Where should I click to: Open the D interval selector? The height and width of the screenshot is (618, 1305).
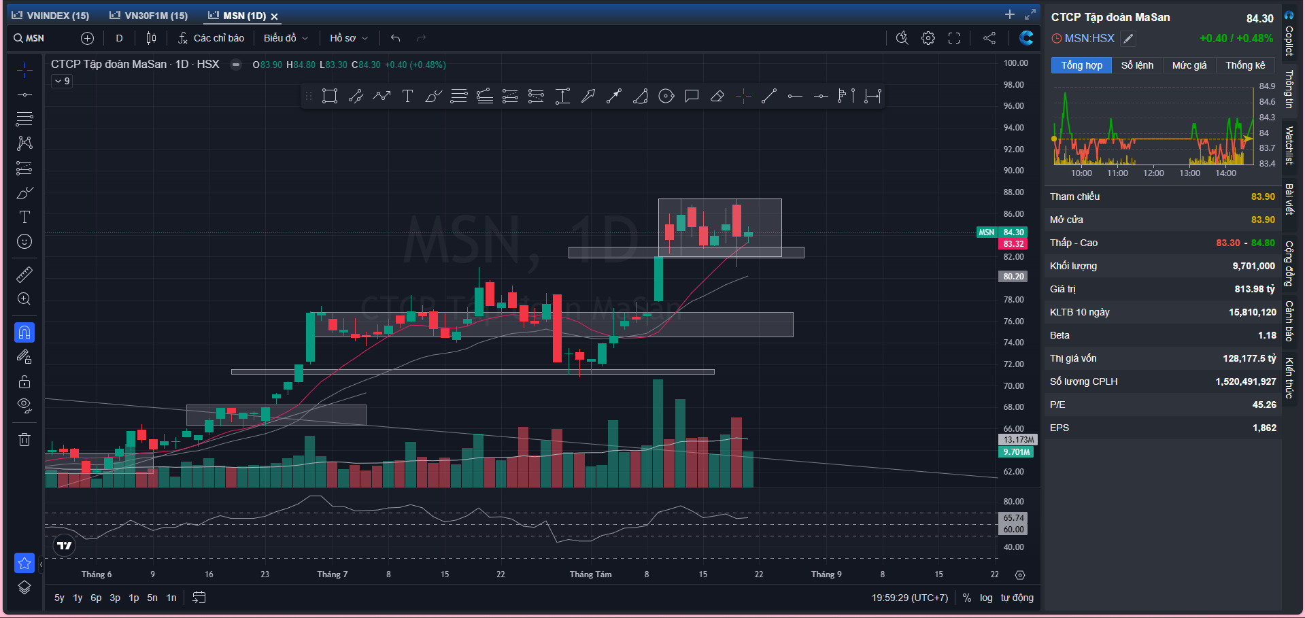[x=119, y=38]
